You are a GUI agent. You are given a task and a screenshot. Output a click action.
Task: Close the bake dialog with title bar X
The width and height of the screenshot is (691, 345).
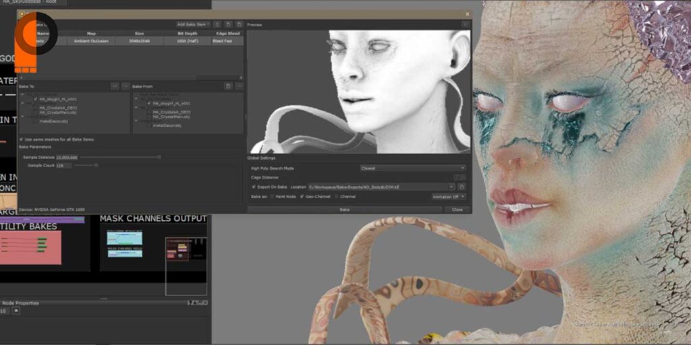467,14
